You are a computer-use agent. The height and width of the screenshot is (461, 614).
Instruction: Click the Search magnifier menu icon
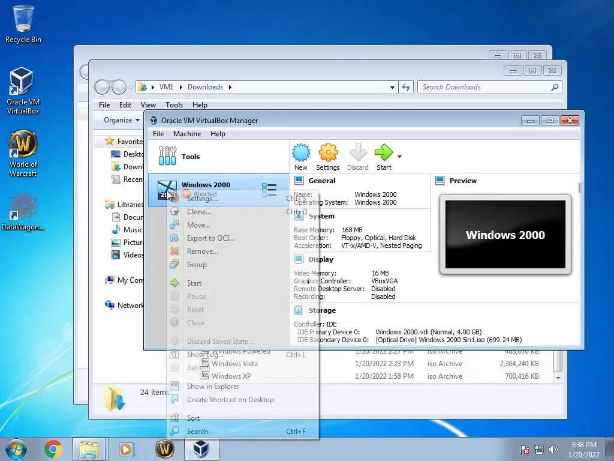point(174,431)
